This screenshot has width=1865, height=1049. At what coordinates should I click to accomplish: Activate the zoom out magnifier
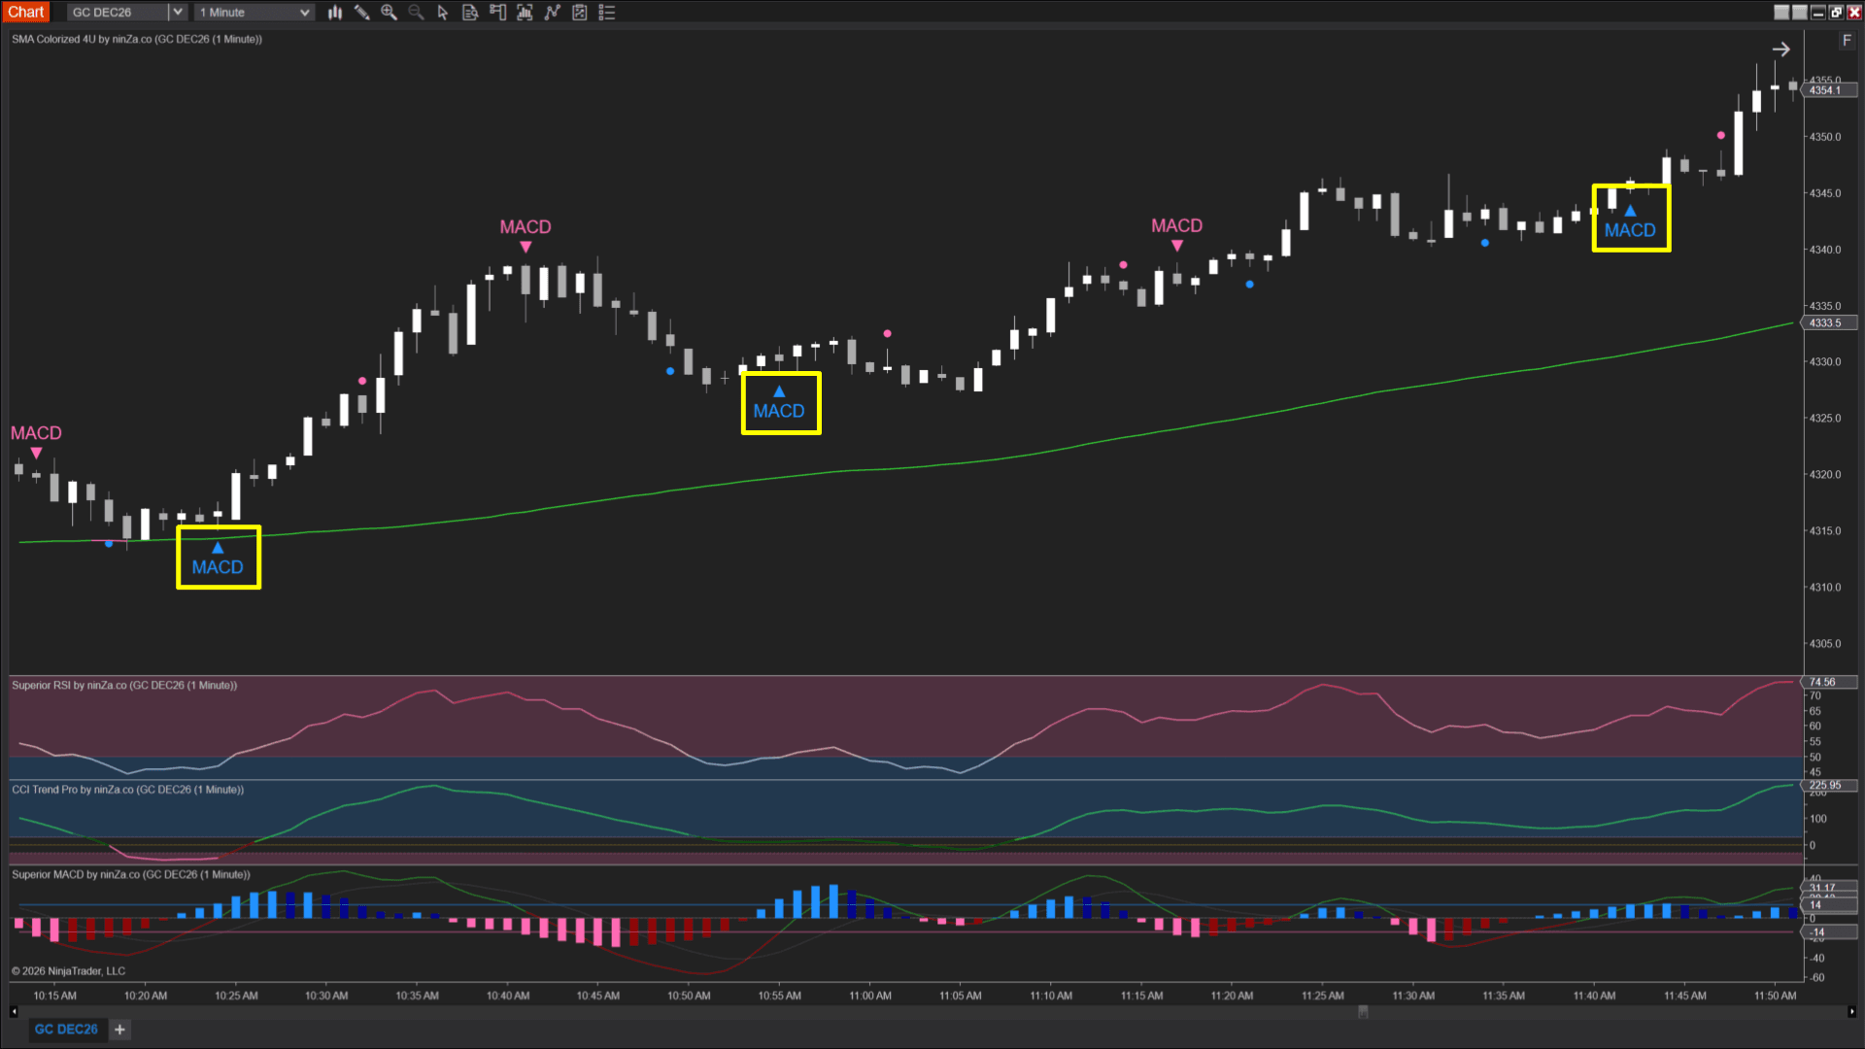coord(416,13)
